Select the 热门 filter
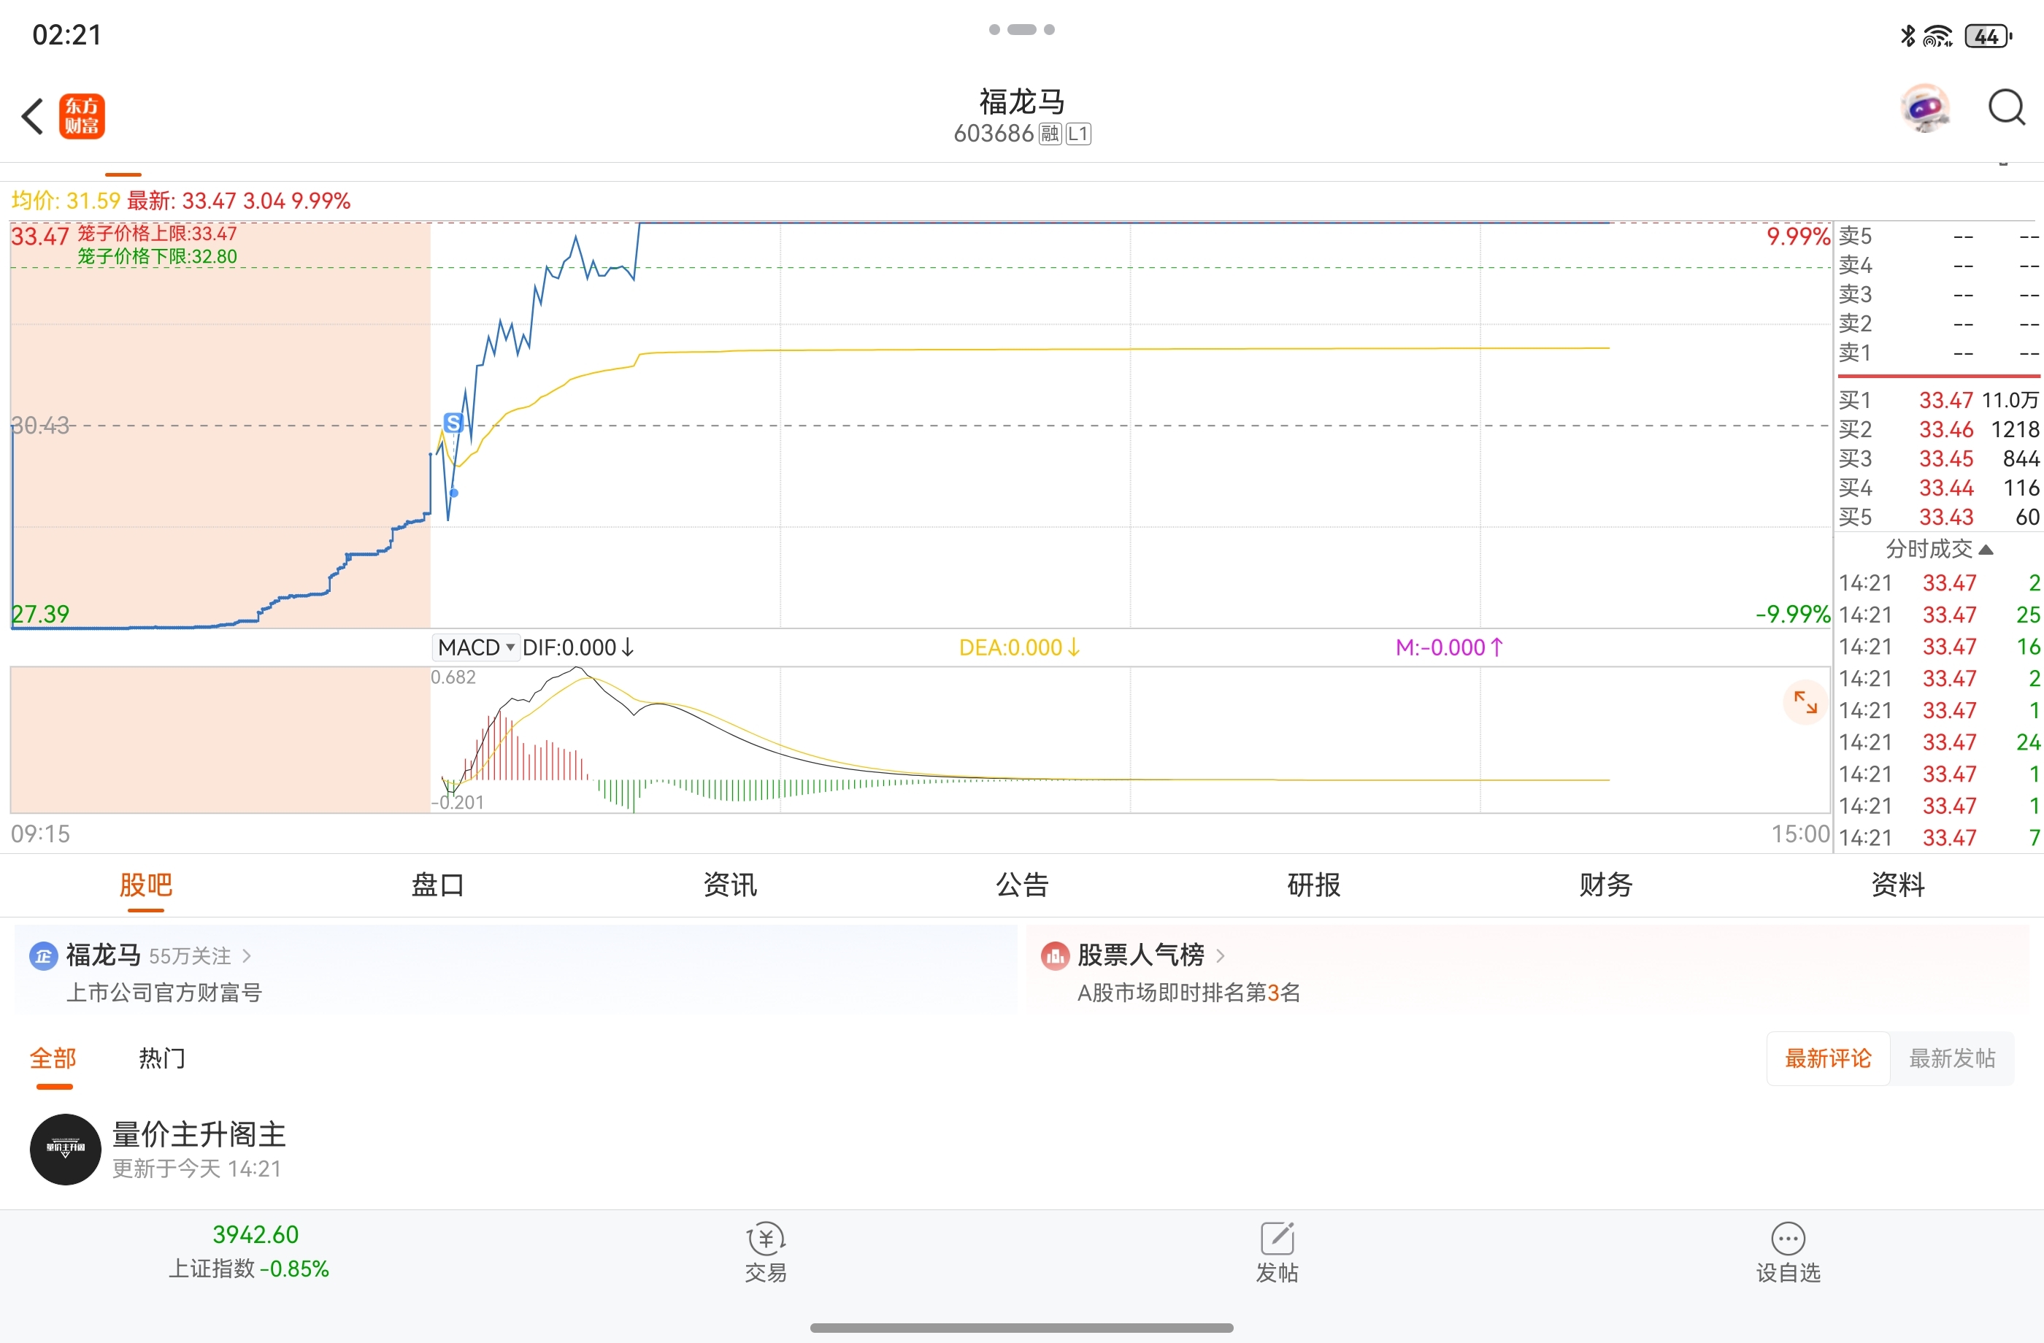Viewport: 2044px width, 1343px height. pyautogui.click(x=161, y=1058)
